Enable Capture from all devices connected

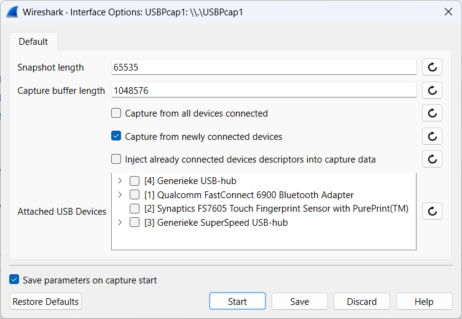(x=116, y=113)
